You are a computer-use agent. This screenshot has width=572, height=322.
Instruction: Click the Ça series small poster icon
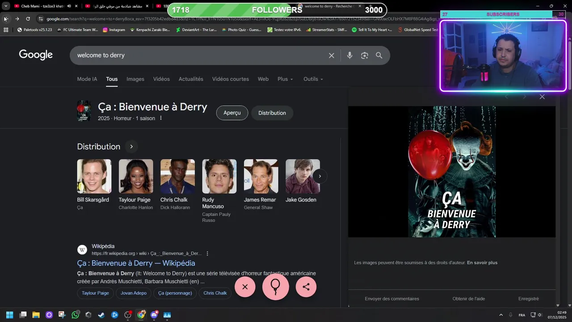click(x=84, y=111)
